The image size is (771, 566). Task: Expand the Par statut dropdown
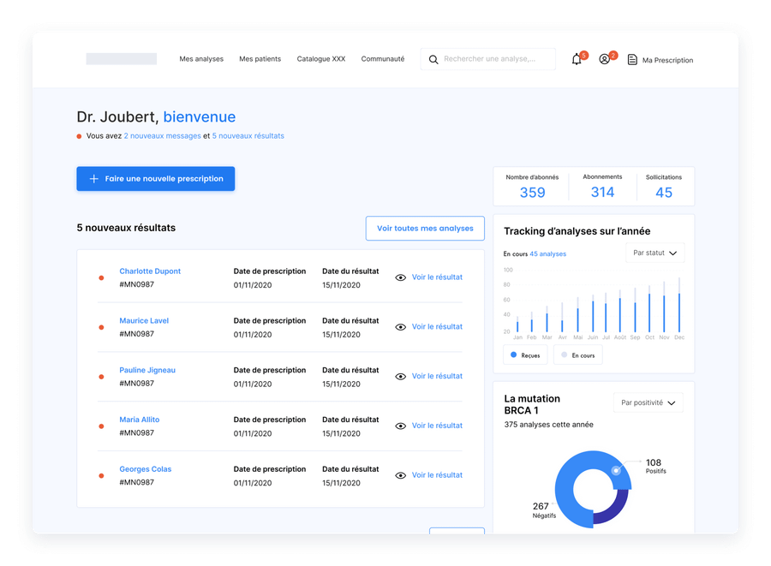[x=654, y=253]
